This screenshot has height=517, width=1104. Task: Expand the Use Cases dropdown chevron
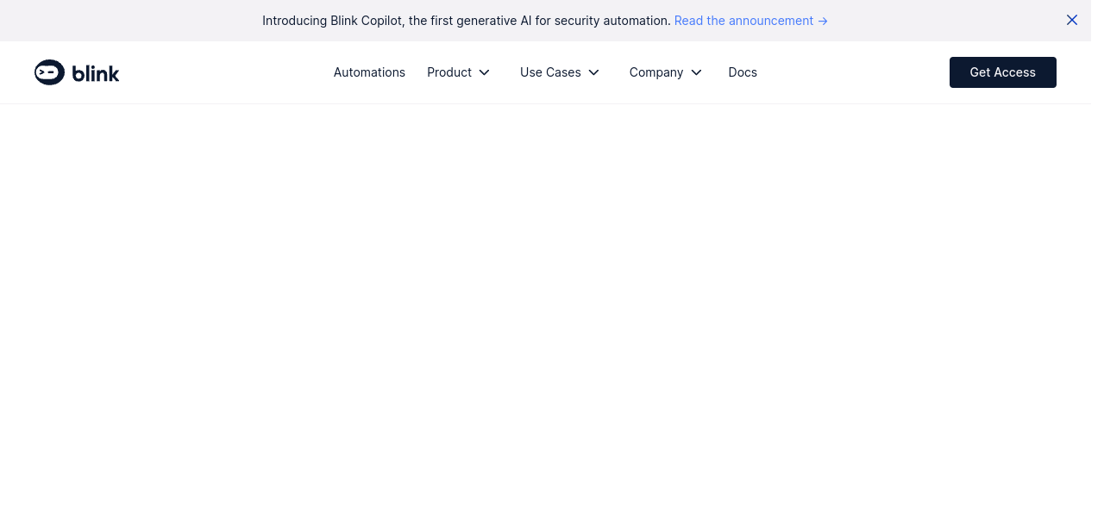tap(594, 72)
